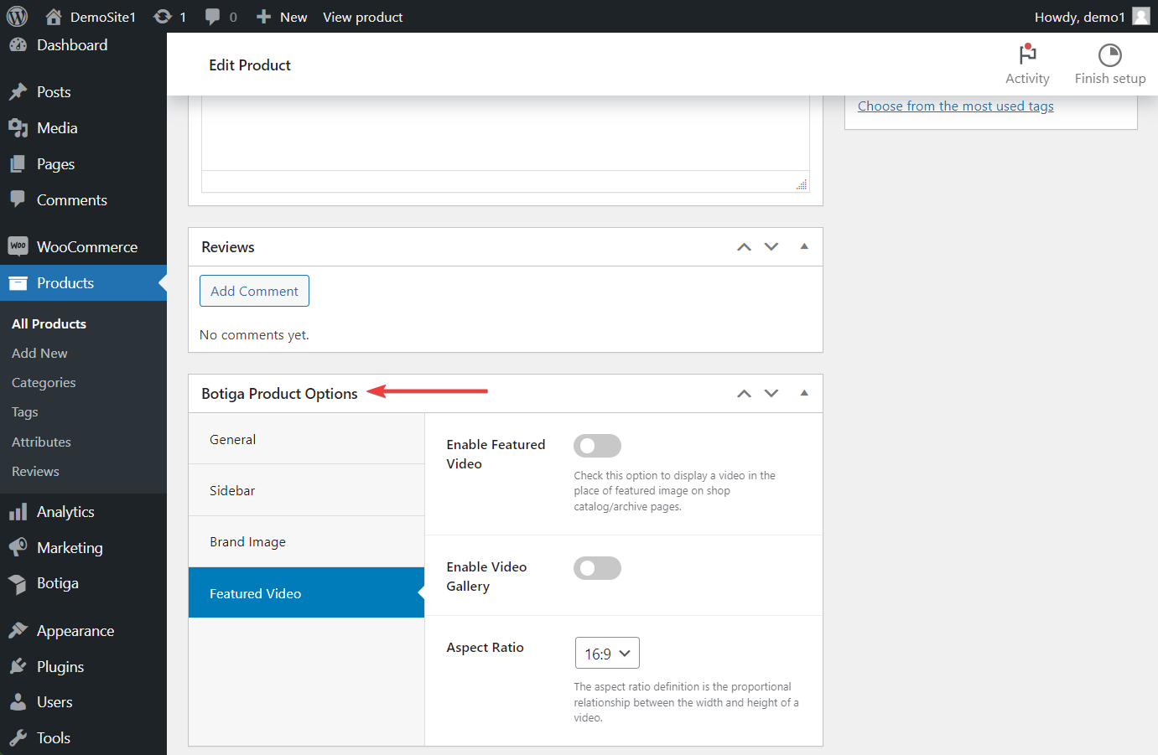1158x755 pixels.
Task: Open the Finish setup progress icon
Action: [1110, 55]
